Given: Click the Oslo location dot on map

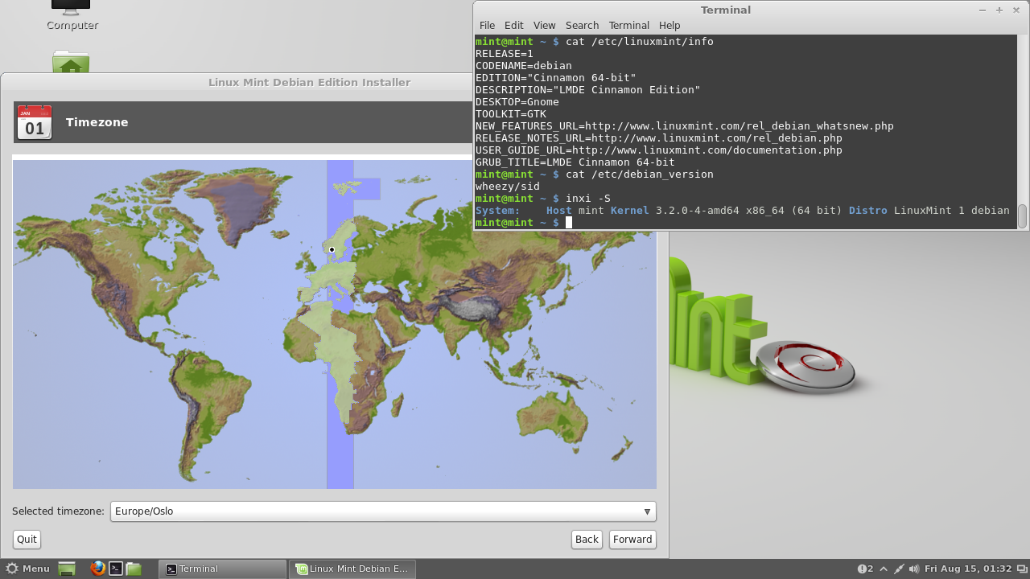Looking at the screenshot, I should [x=332, y=250].
